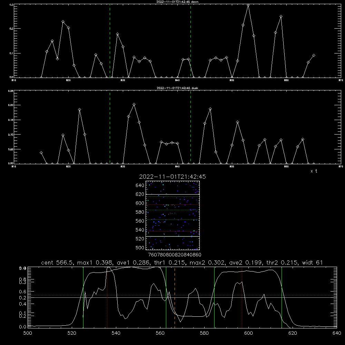Click the "0.15" y-axis label of dusk plot

click(x=11, y=120)
